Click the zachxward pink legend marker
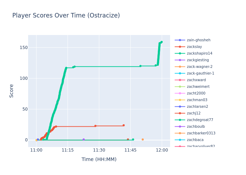This screenshot has width=246, height=175. [180, 80]
